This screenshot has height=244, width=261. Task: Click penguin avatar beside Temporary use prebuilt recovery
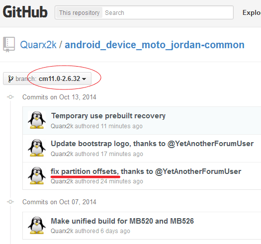(37, 120)
